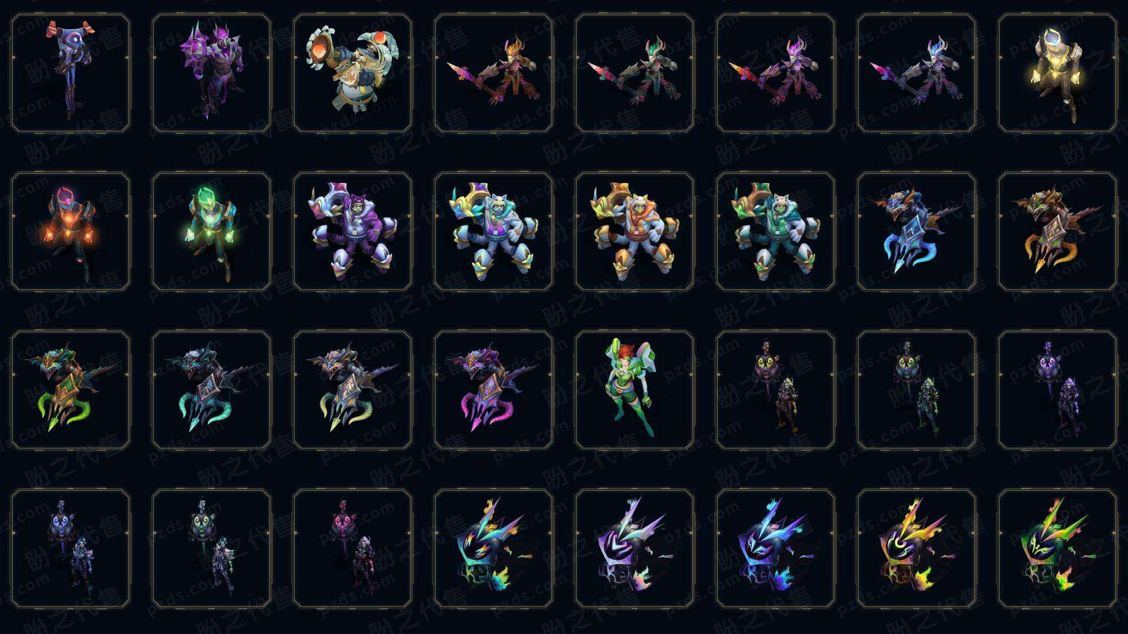Choose the green glowing mage chroma
This screenshot has height=634, width=1128.
point(211,231)
